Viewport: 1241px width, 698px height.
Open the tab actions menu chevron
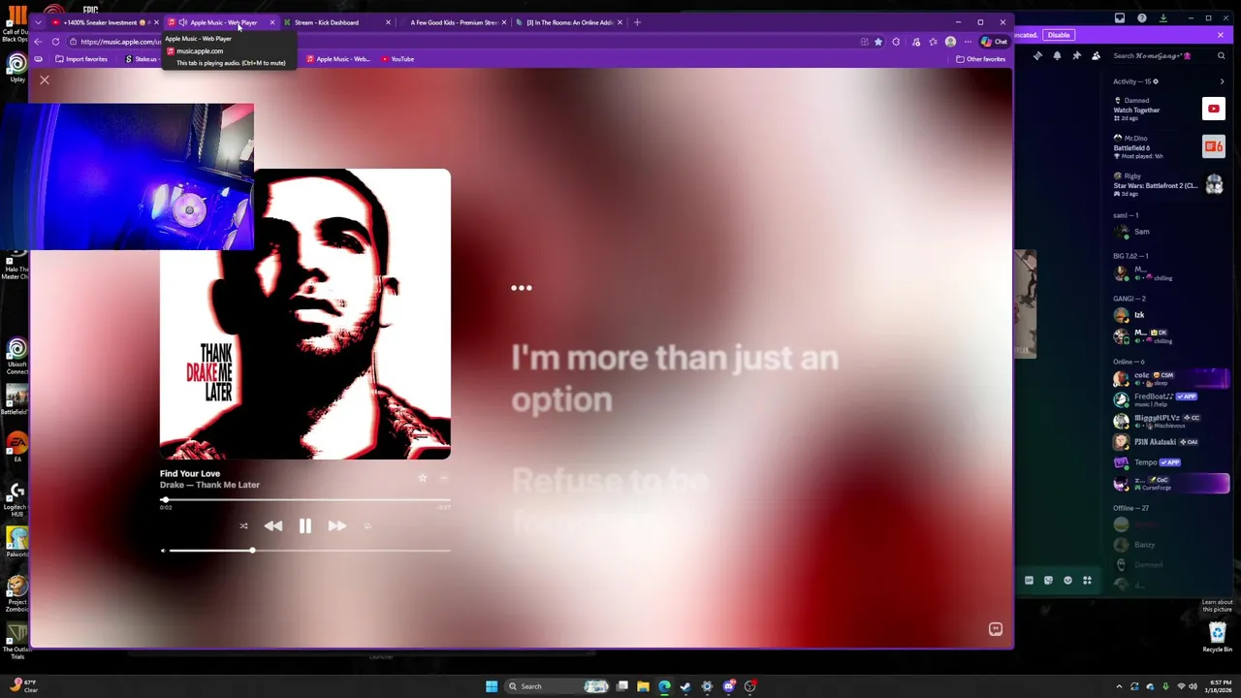[38, 22]
